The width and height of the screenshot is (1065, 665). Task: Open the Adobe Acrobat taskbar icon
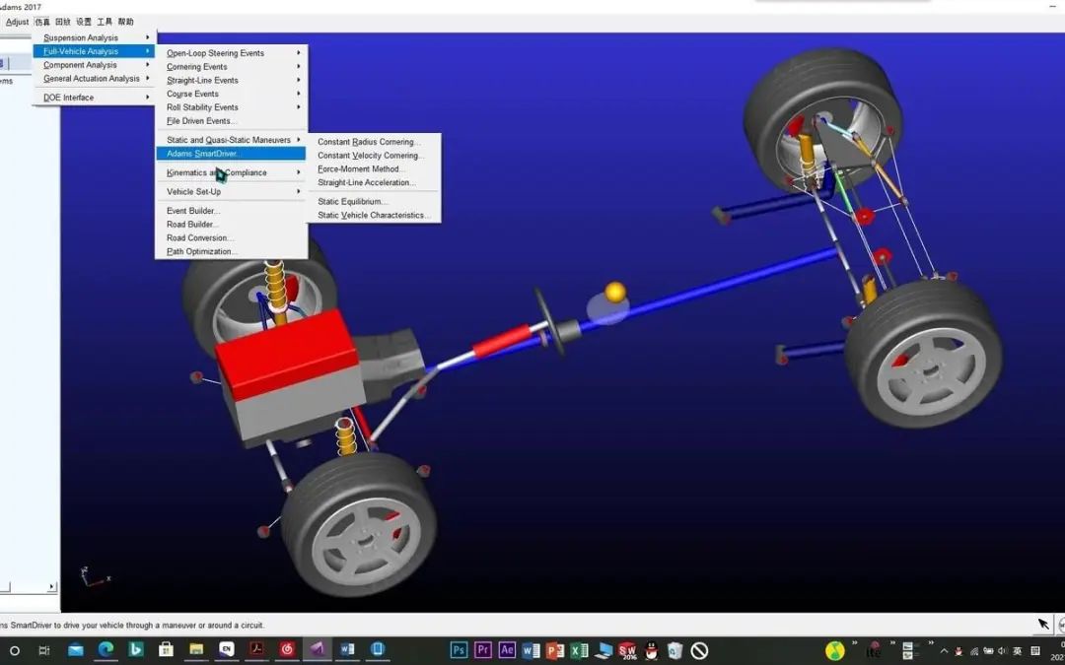[256, 650]
